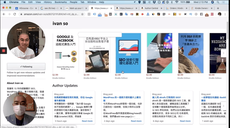Open the Google 及 Facebook book cover

[x=66, y=53]
